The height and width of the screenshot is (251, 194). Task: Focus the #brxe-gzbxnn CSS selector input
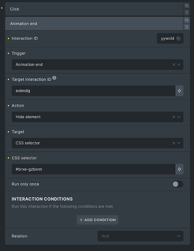tap(94, 169)
